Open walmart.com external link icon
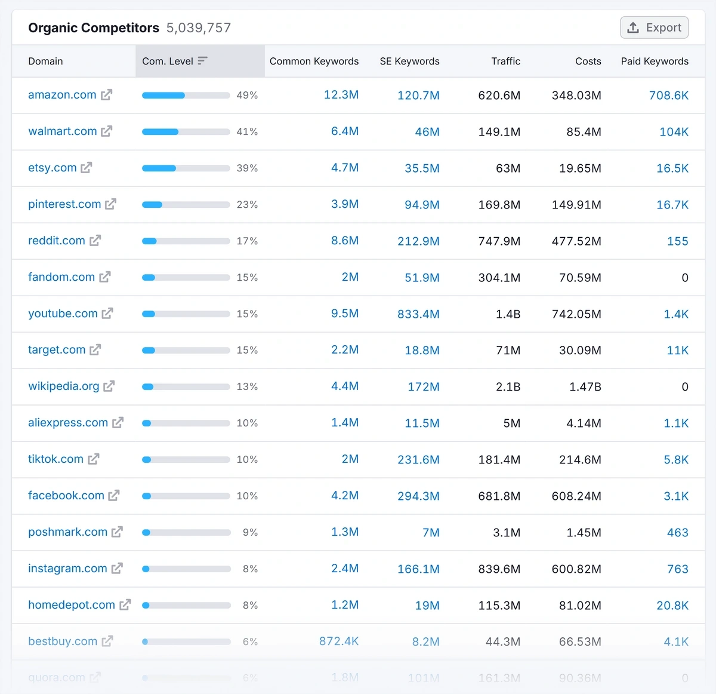The image size is (716, 694). coord(107,131)
